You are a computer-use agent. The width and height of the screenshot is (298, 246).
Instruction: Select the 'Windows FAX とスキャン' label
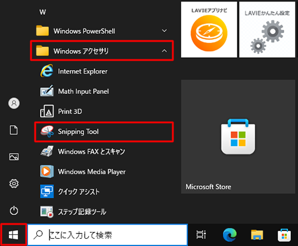point(91,152)
